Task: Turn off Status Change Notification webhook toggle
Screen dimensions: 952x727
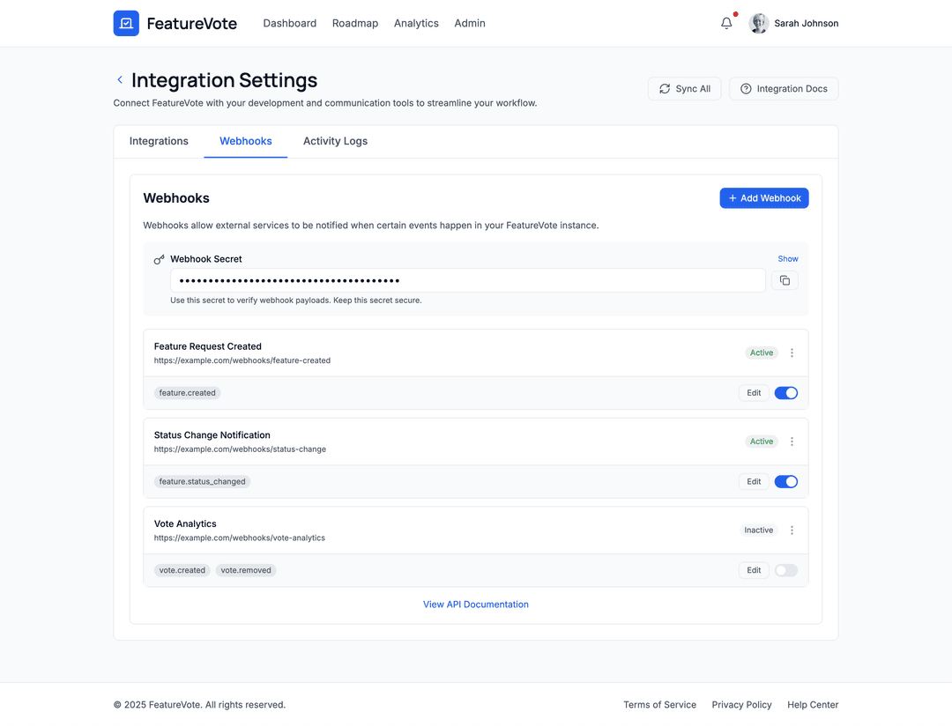Action: tap(785, 482)
